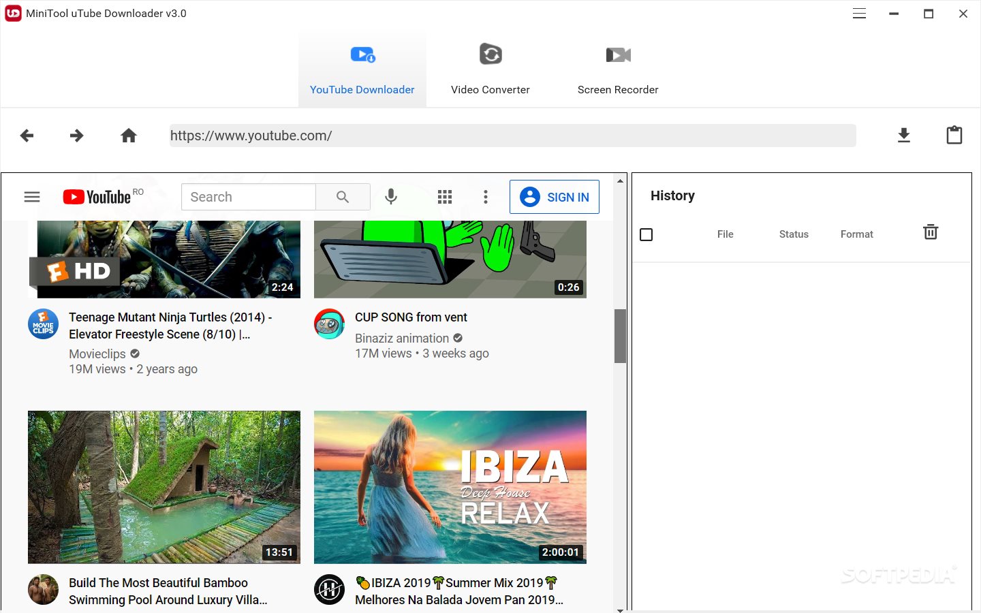The height and width of the screenshot is (613, 981).
Task: Click the YouTube magnifier search button
Action: [343, 197]
